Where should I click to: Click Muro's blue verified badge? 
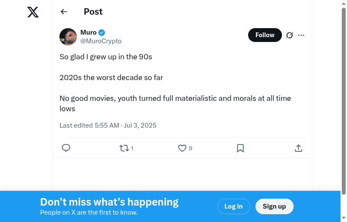tap(102, 32)
